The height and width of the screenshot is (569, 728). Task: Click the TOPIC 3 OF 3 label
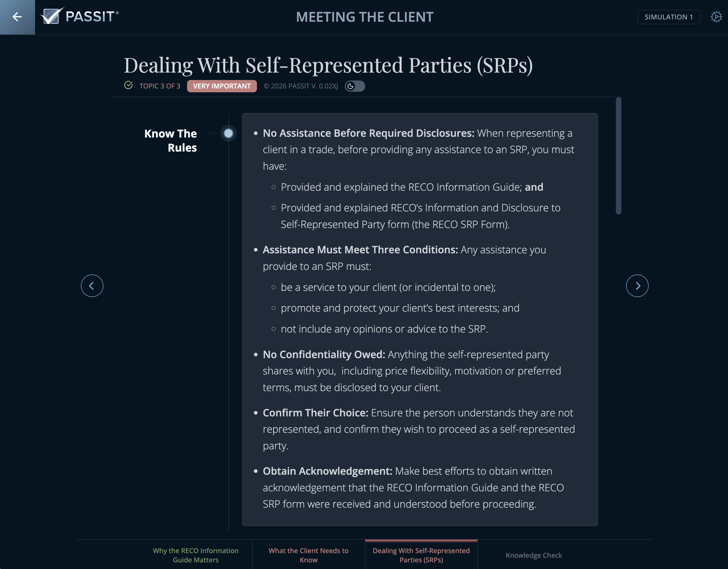coord(159,86)
